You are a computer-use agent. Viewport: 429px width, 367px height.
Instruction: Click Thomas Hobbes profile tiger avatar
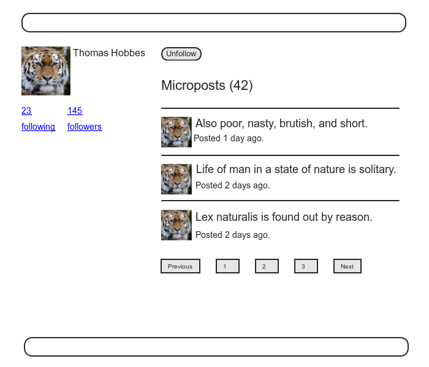(46, 71)
